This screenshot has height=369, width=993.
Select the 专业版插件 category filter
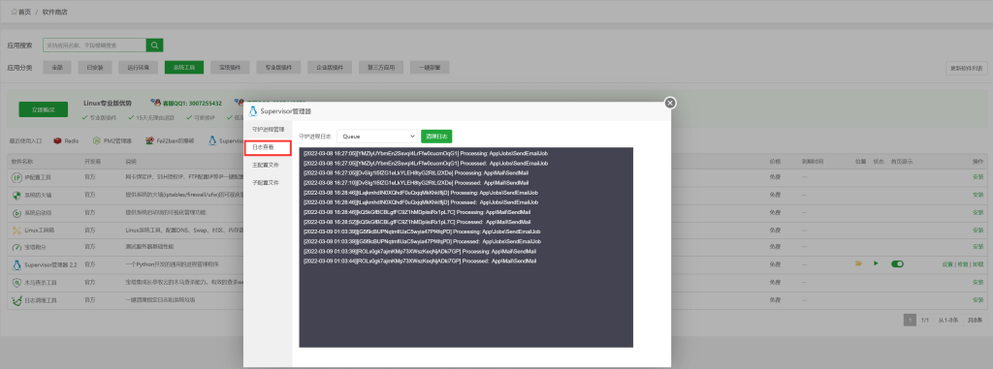278,67
